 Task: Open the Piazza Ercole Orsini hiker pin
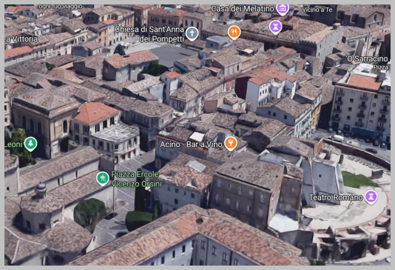[103, 178]
